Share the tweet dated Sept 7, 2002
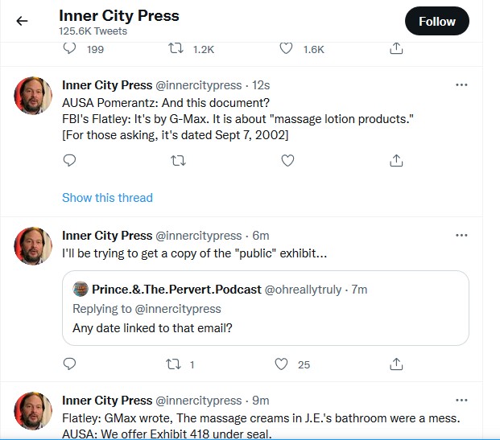The image size is (500, 440). pyautogui.click(x=396, y=161)
